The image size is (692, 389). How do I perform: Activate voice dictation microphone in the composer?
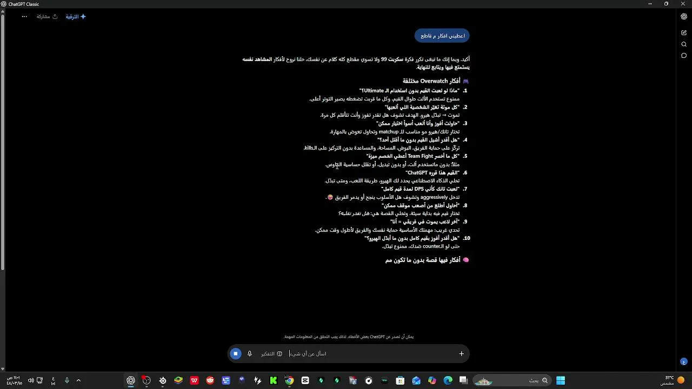(x=250, y=353)
